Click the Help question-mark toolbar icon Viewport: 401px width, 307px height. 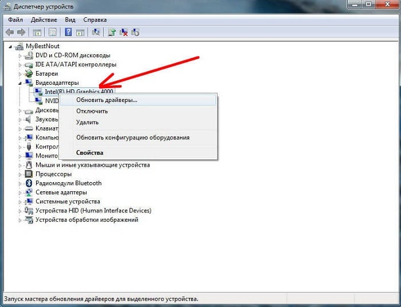point(68,32)
